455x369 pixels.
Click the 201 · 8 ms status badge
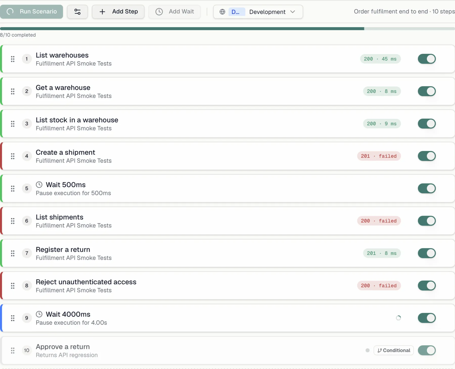[x=382, y=253]
